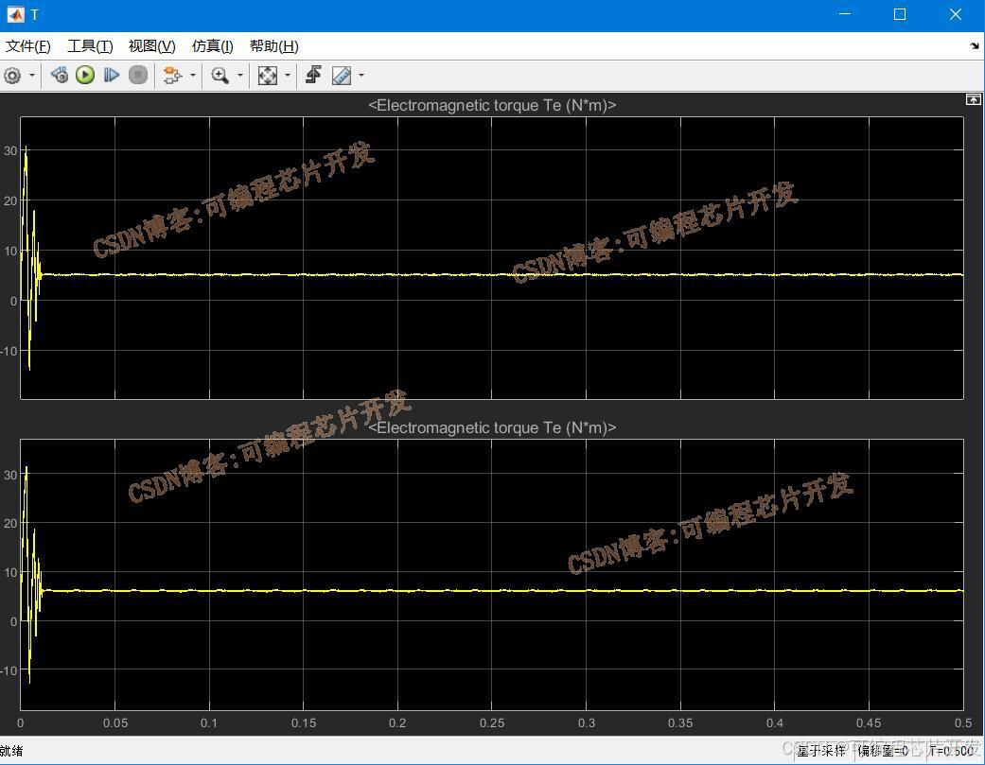Click the bottom plot's Electromagnetic torque title
985x765 pixels.
tap(492, 427)
